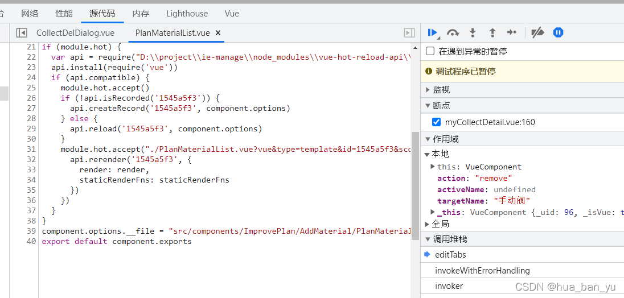624x298 pixels.
Task: Expand this: VueComponent entry
Action: pyautogui.click(x=433, y=167)
